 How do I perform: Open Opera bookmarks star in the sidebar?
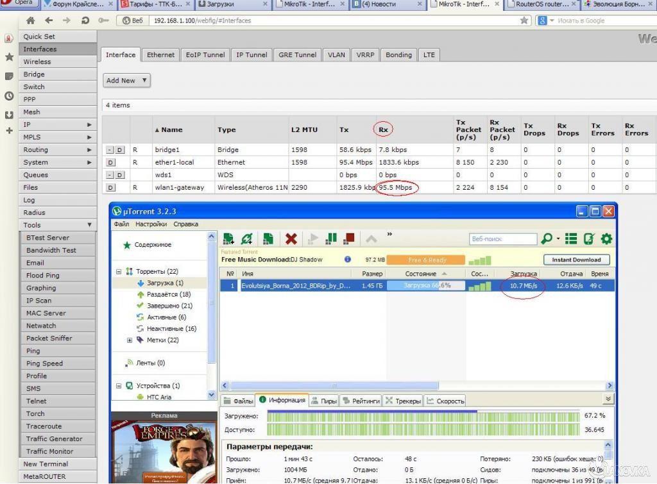[x=9, y=57]
